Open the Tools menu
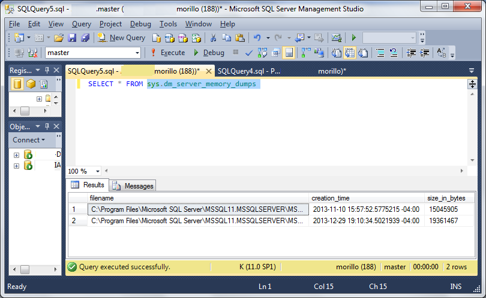486x298 pixels. point(168,24)
